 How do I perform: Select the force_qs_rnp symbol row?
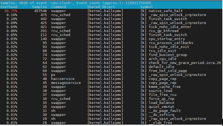[111, 99]
